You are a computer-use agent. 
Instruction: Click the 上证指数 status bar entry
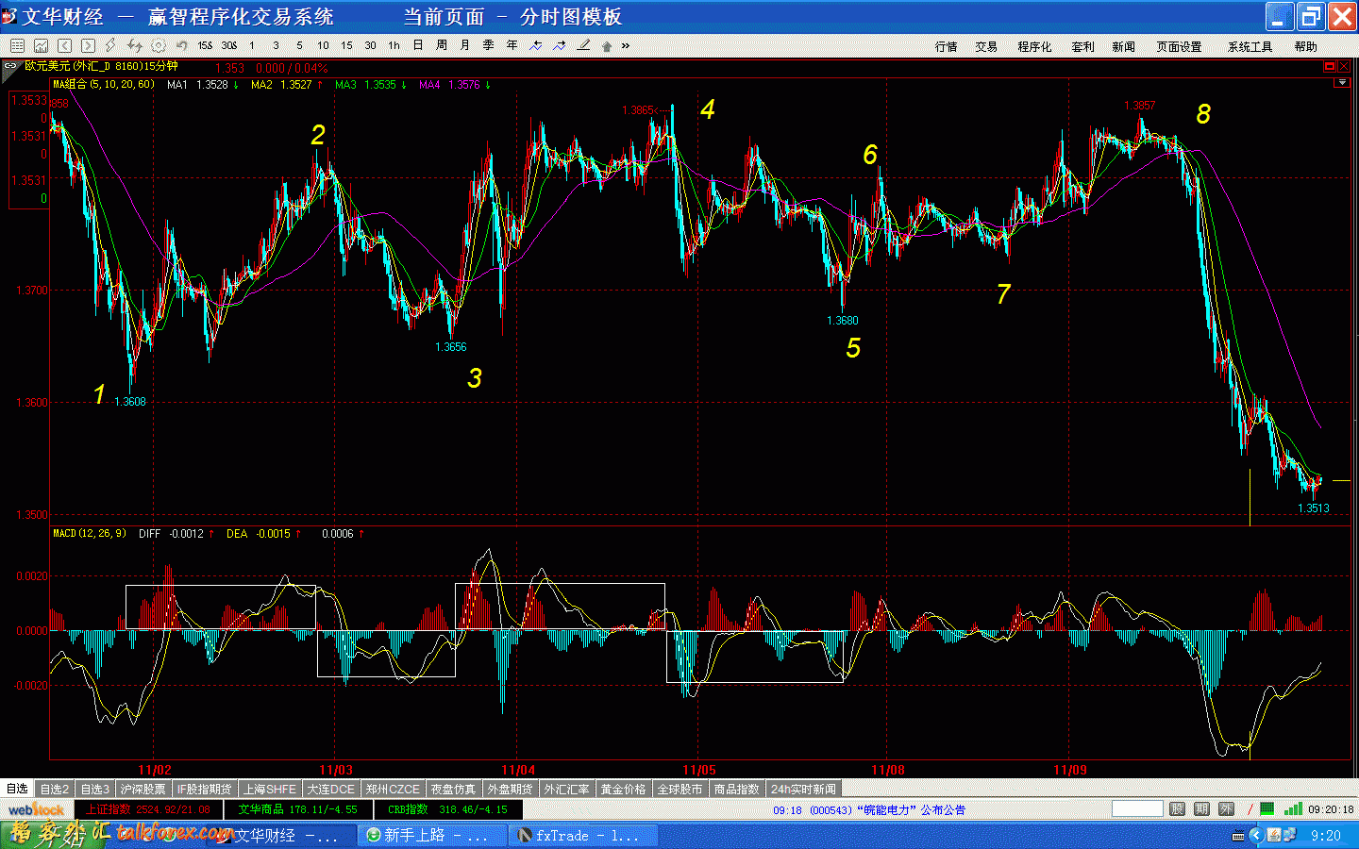(148, 809)
